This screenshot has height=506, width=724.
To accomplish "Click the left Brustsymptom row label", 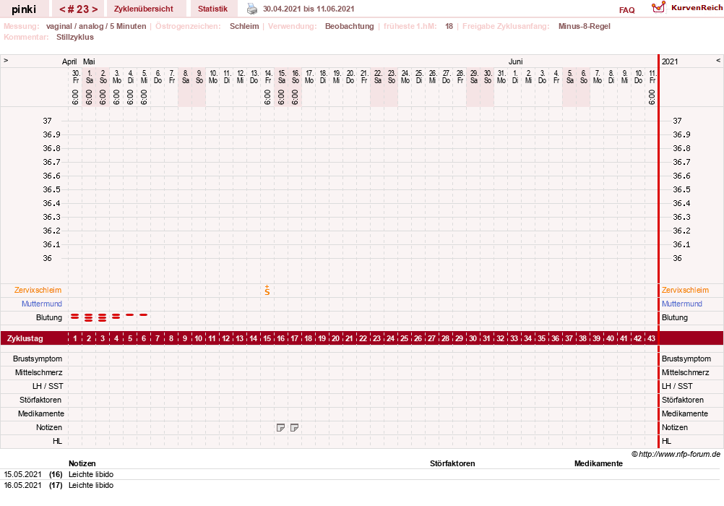I will click(38, 359).
